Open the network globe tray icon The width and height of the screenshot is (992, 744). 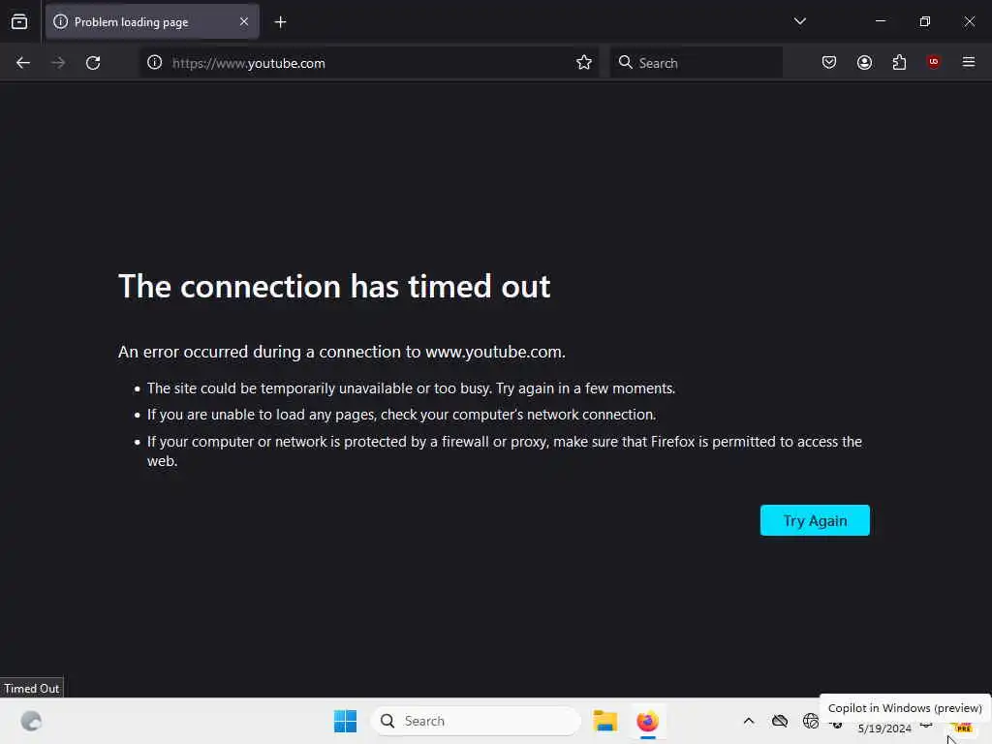(811, 721)
